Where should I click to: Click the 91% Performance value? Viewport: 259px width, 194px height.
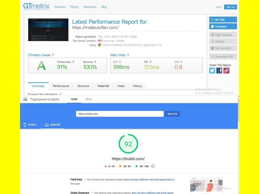pos(62,67)
